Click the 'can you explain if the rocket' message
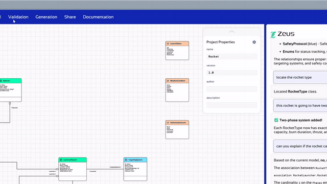This screenshot has width=327, height=184. (300, 146)
